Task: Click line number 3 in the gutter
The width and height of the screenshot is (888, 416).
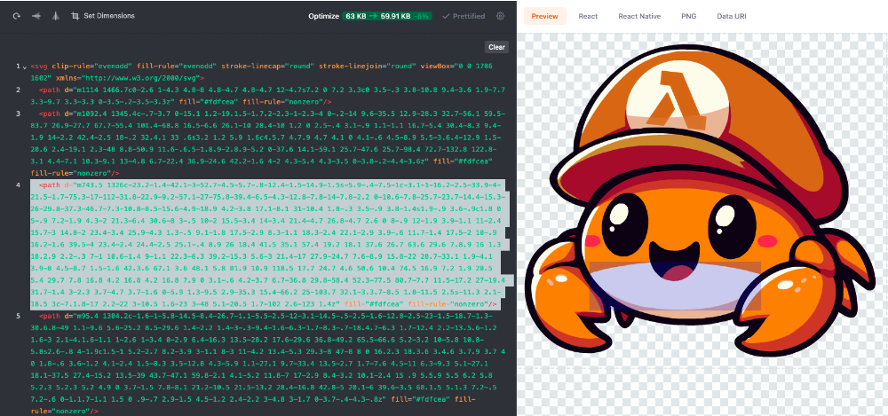Action: [18, 114]
